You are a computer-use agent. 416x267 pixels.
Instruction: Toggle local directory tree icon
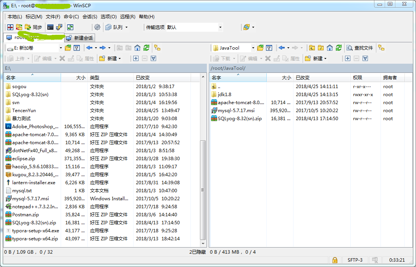point(157,48)
